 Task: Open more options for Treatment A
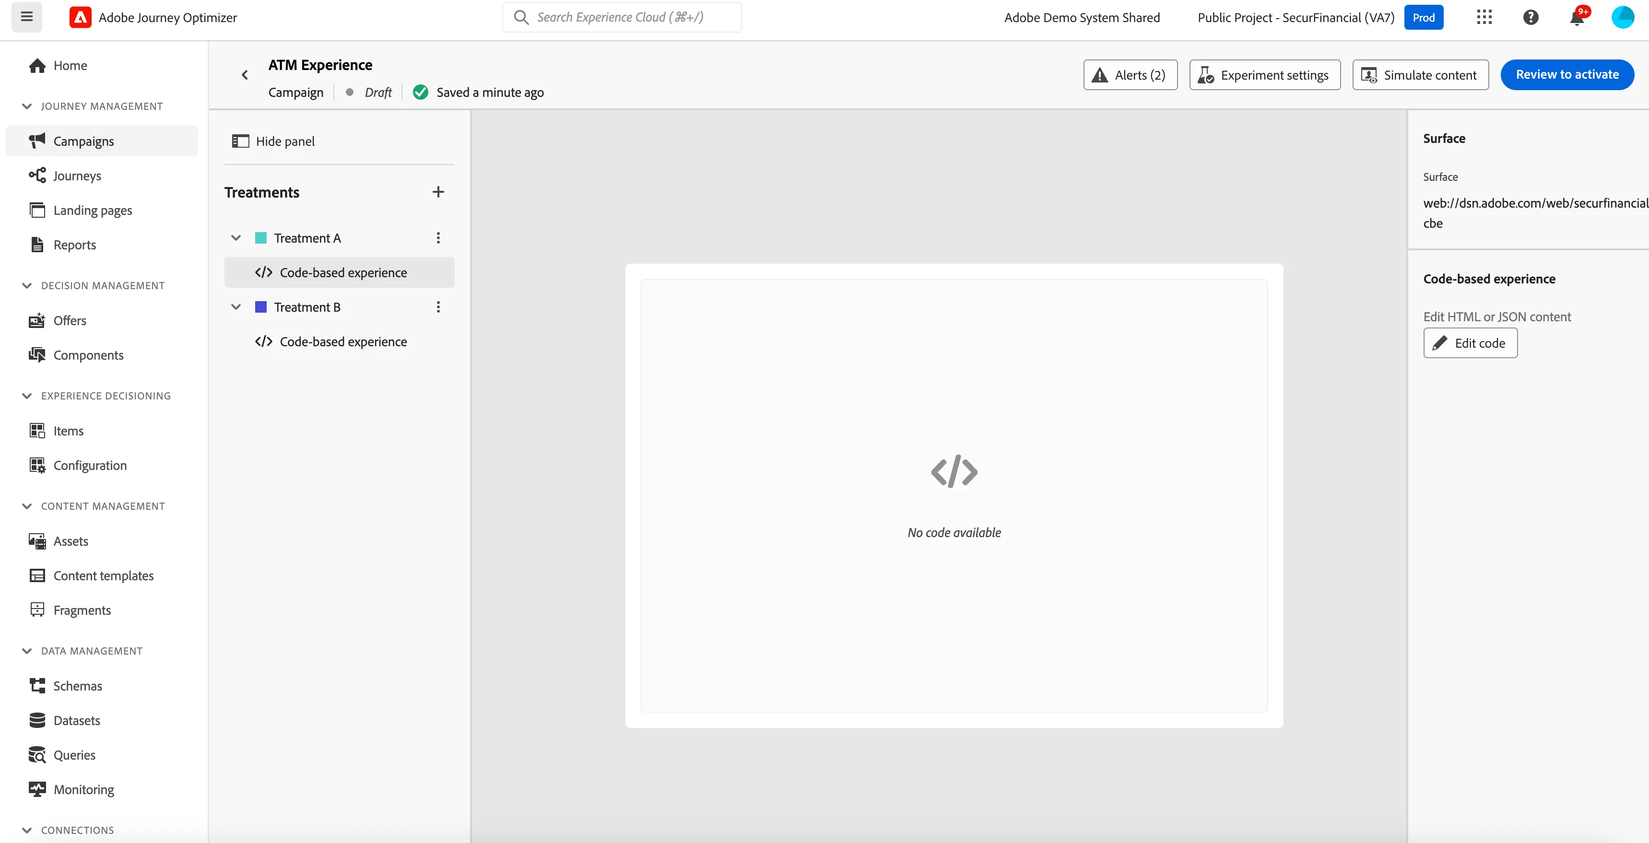click(x=438, y=238)
